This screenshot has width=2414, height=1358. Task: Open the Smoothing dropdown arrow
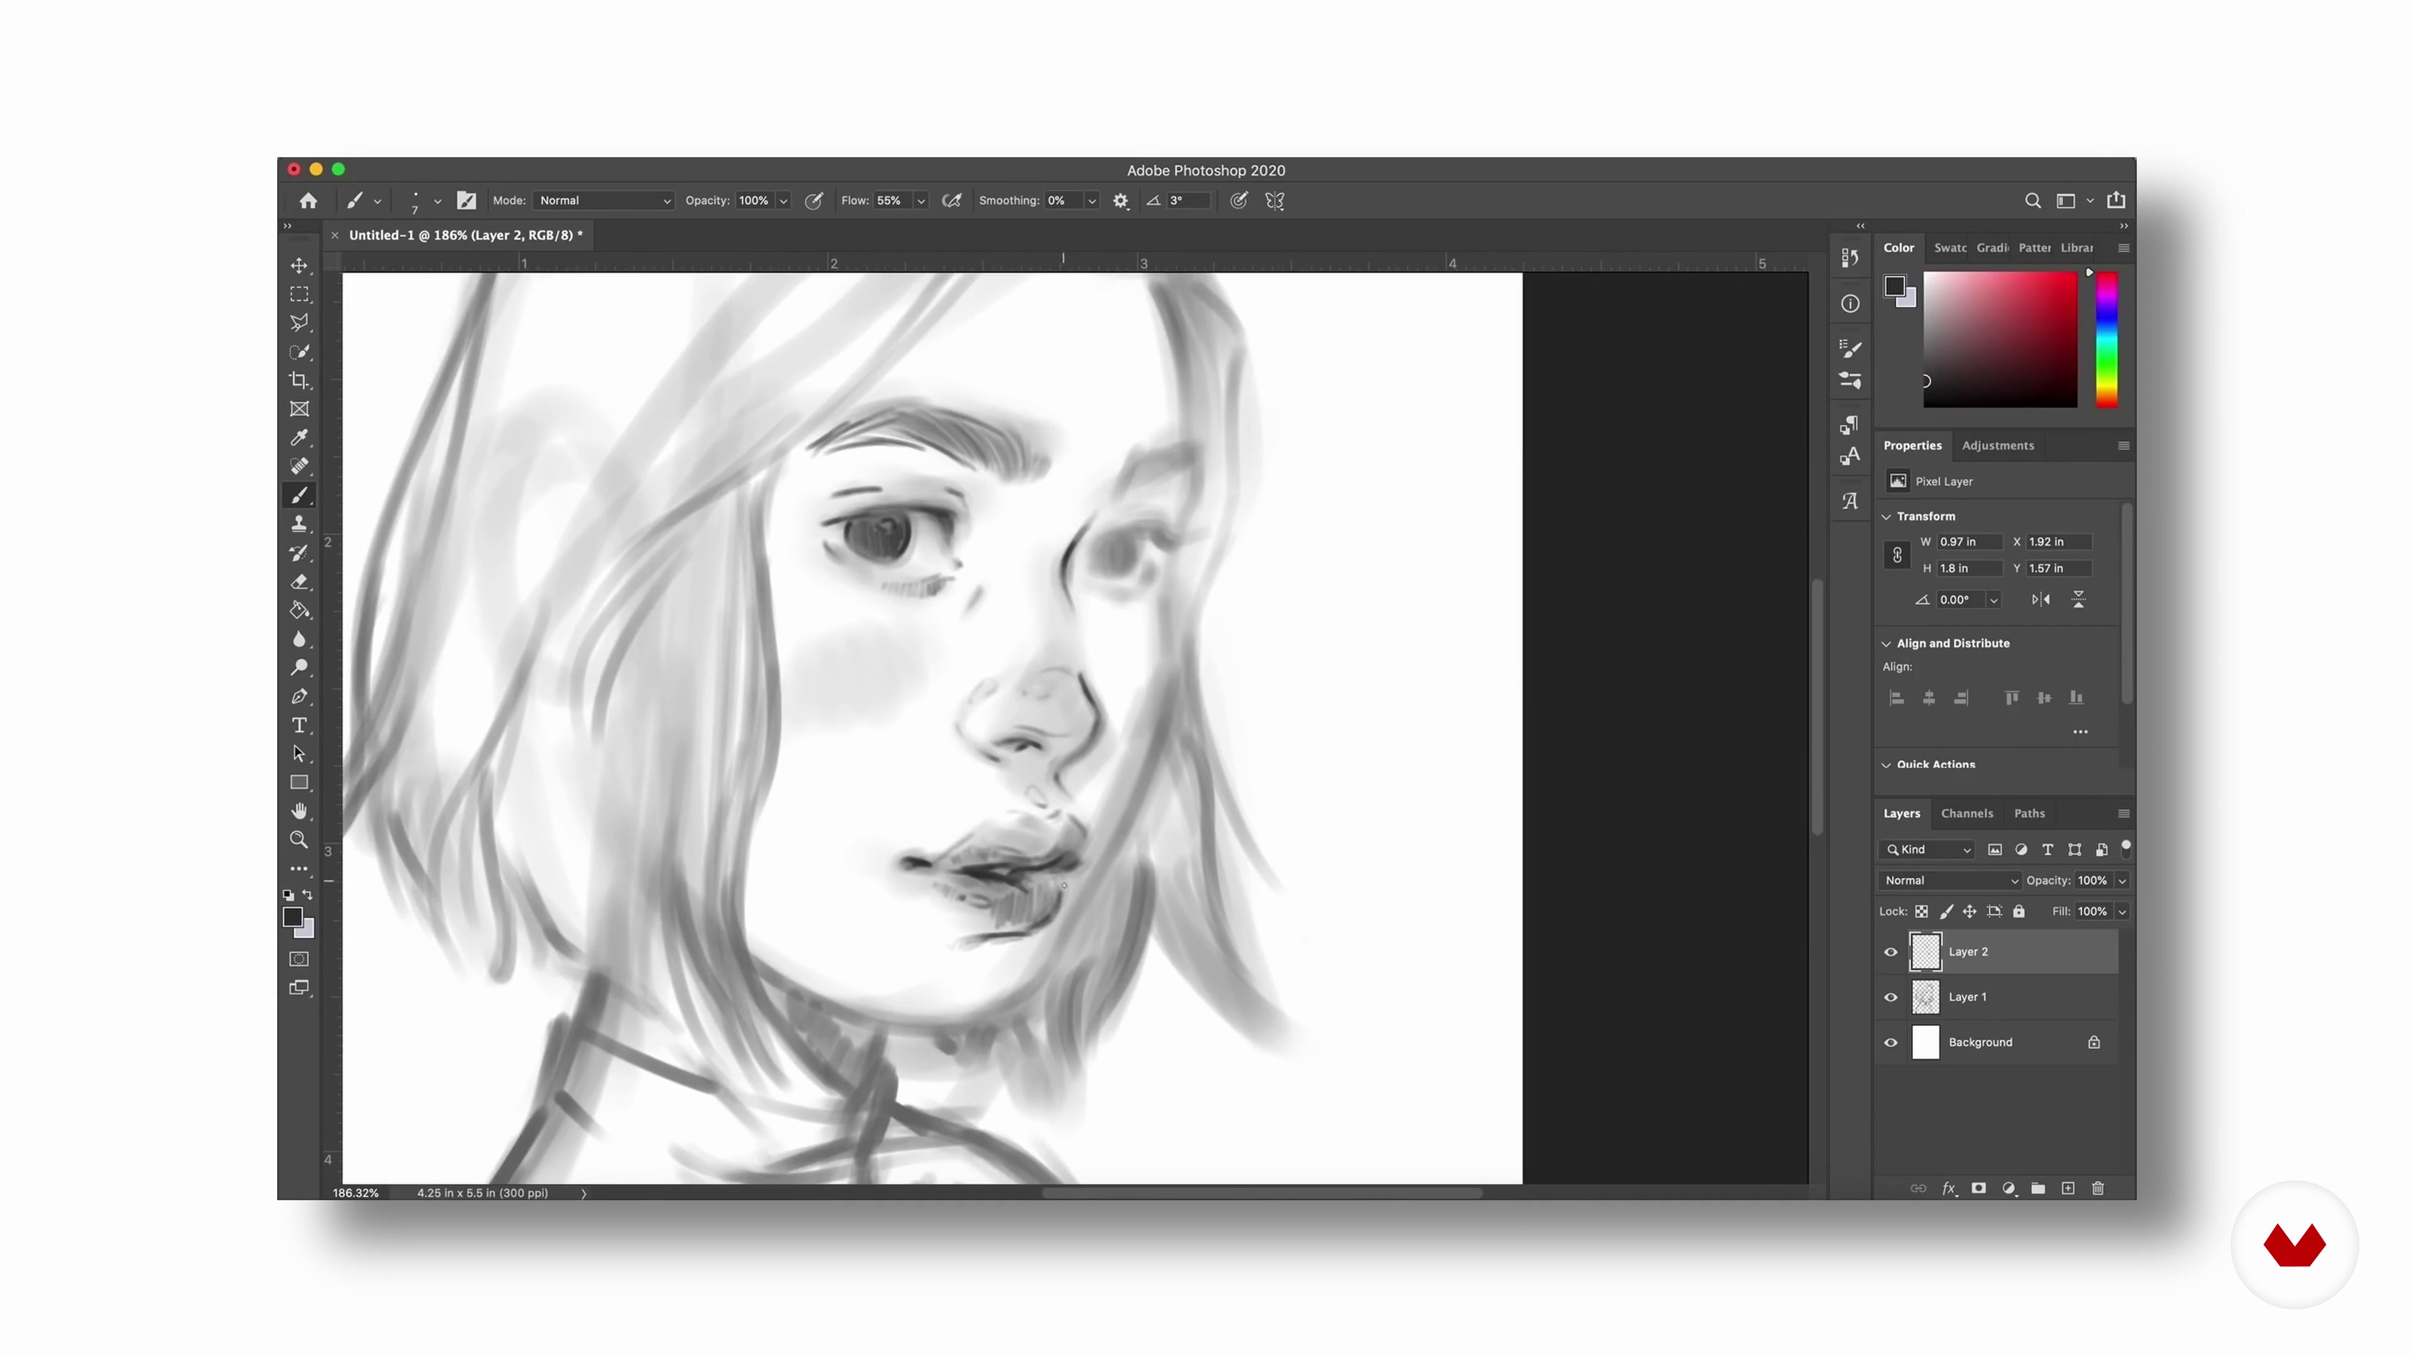pyautogui.click(x=1091, y=201)
